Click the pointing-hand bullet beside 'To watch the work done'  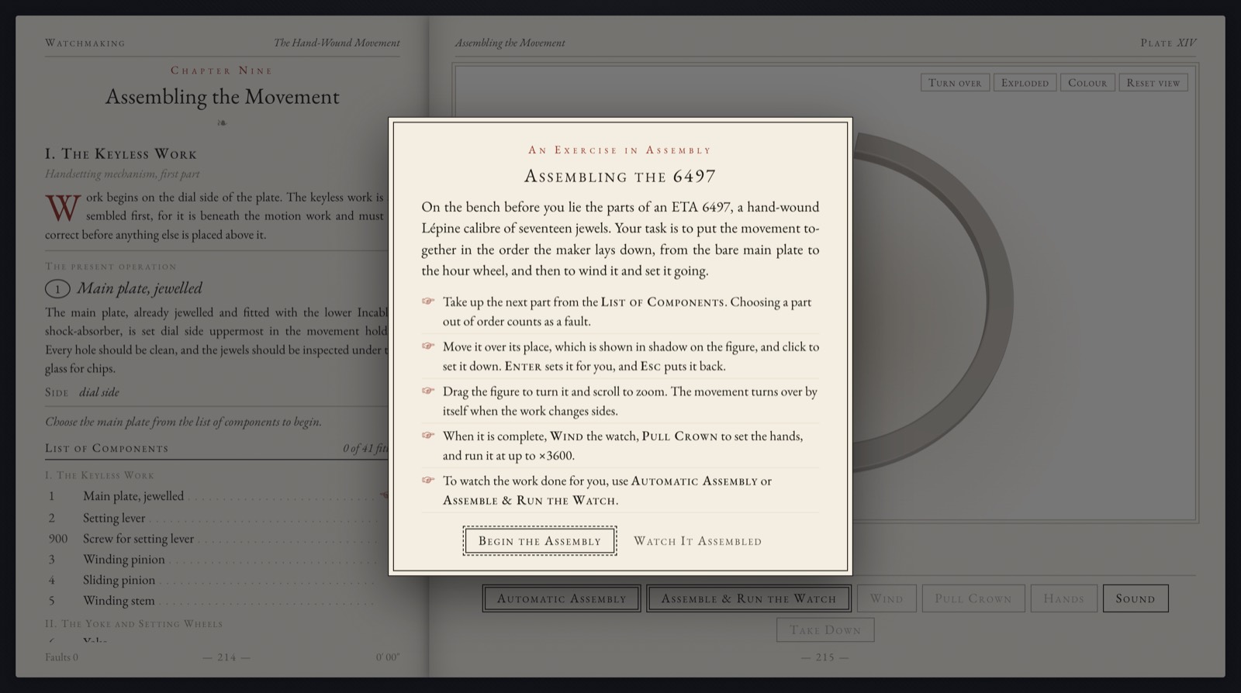(x=427, y=480)
